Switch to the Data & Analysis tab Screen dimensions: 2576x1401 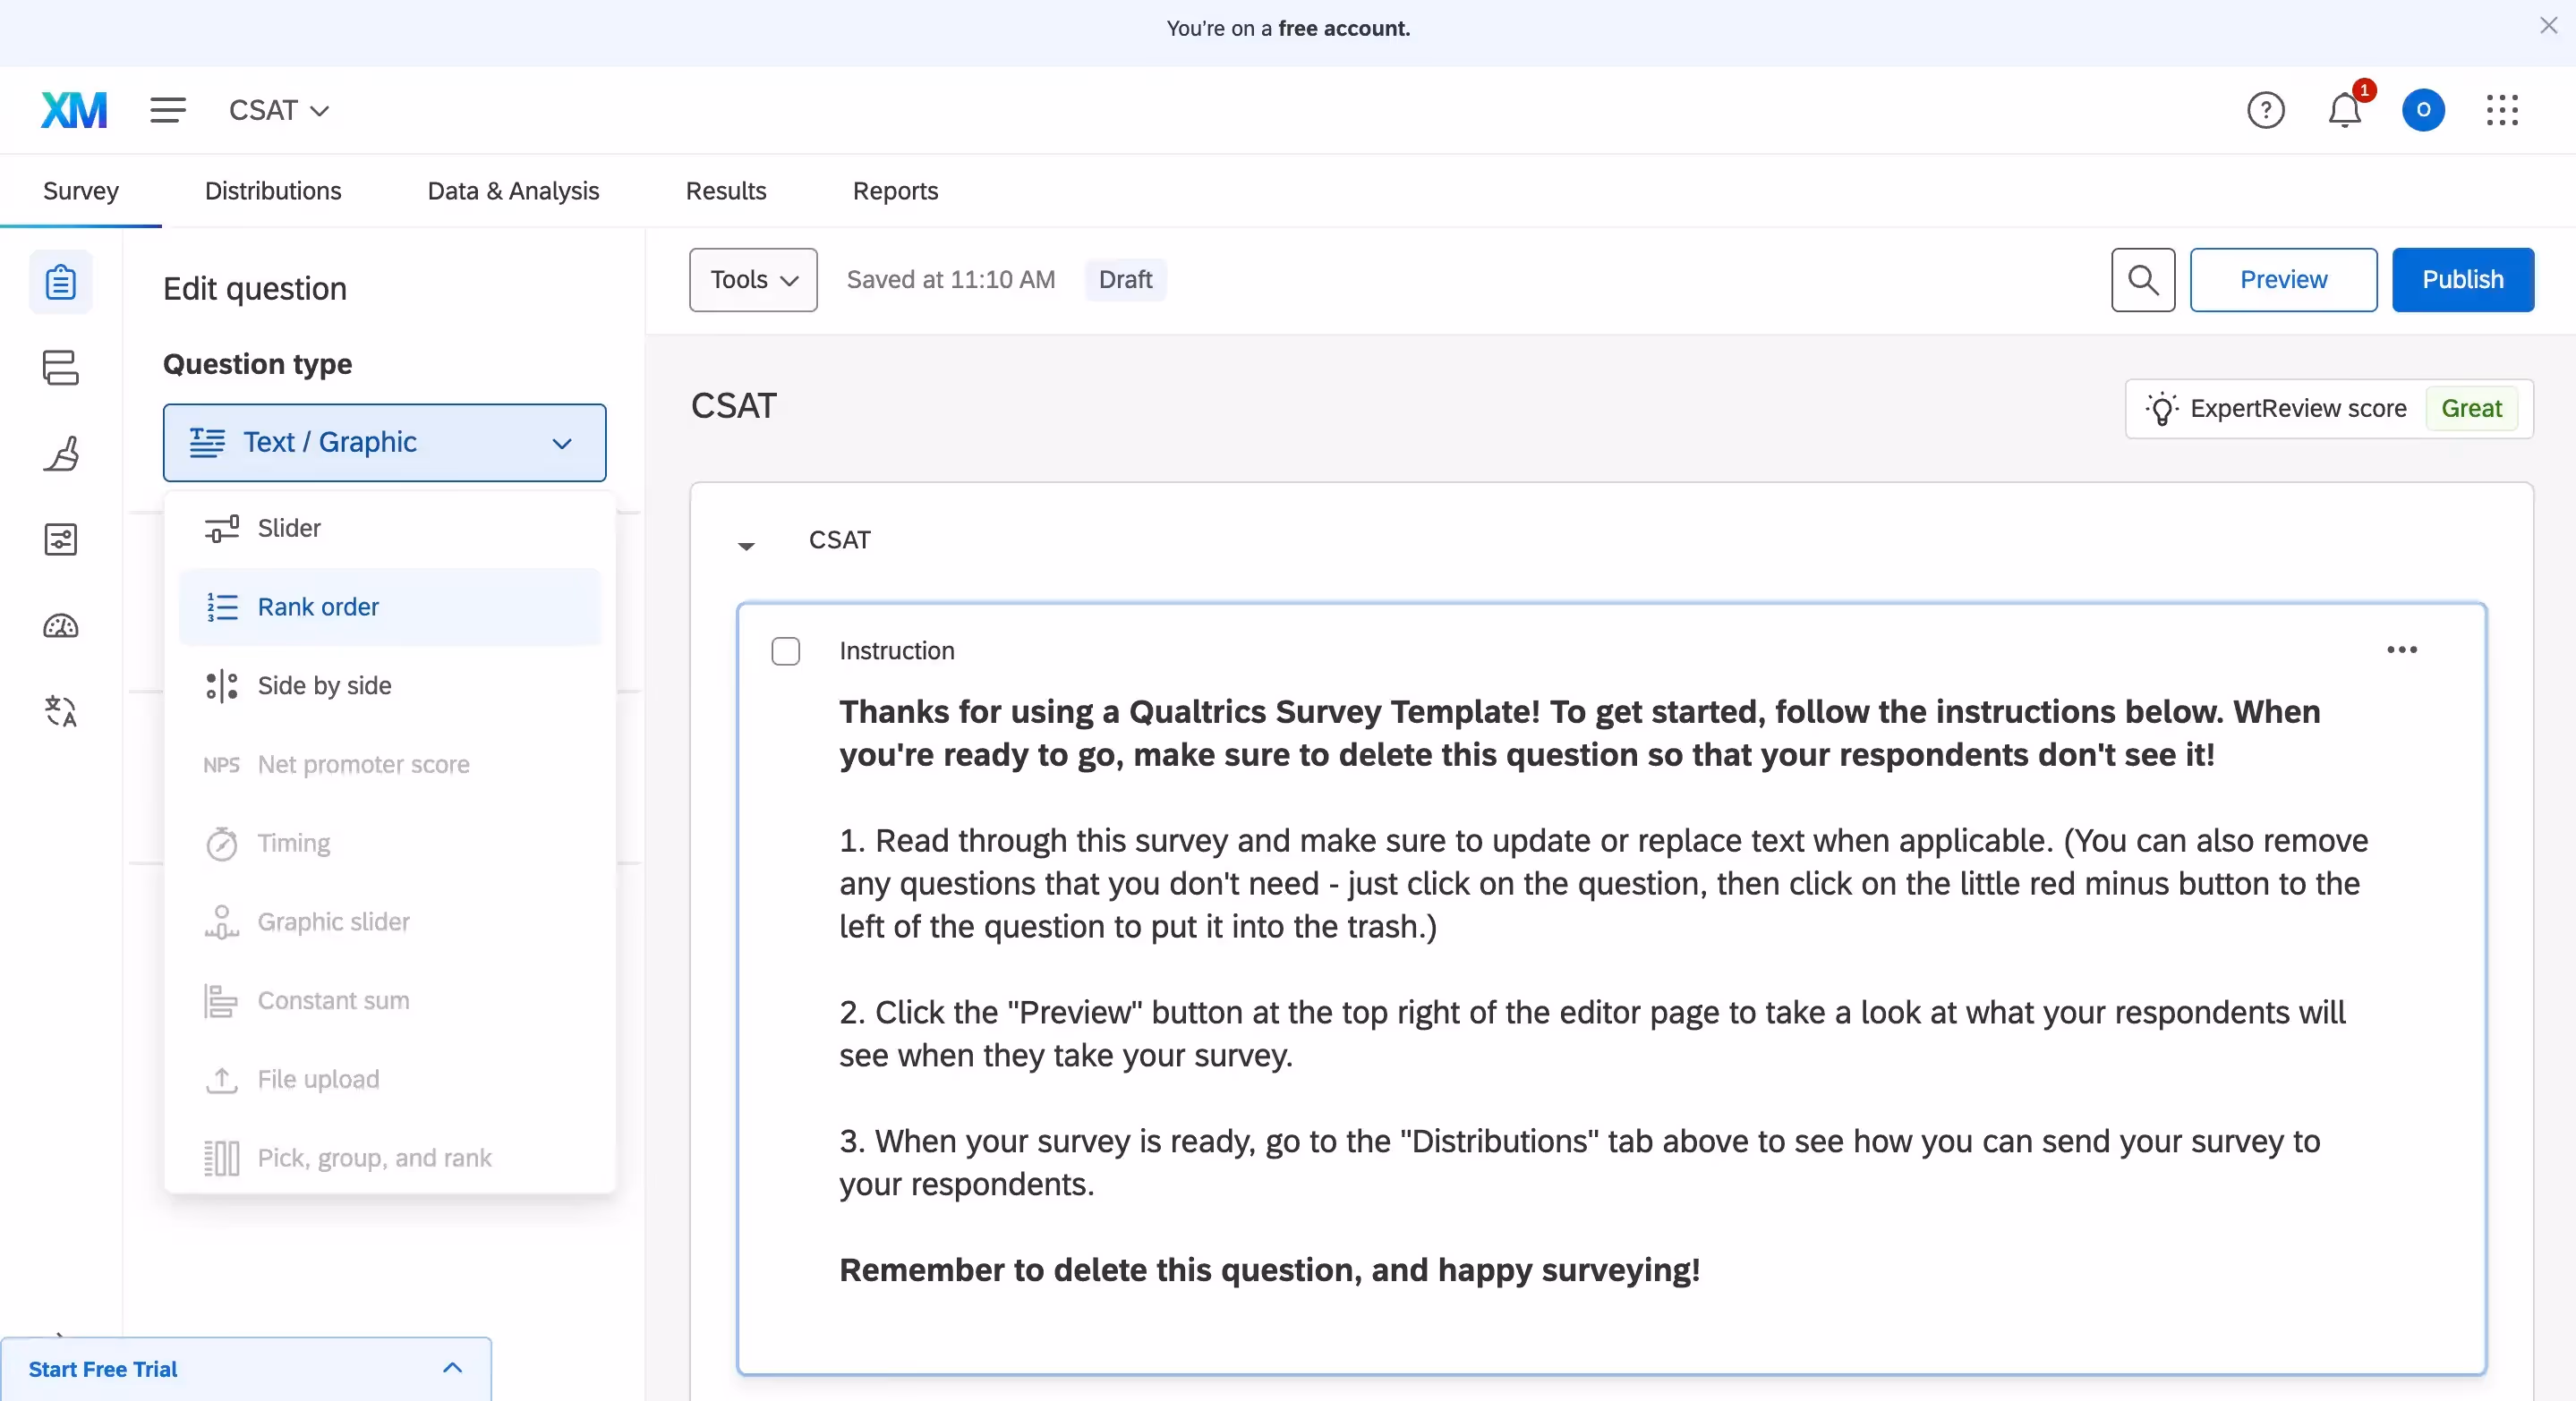513,191
